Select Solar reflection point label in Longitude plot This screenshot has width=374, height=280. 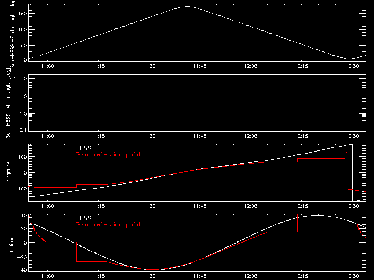[108, 154]
